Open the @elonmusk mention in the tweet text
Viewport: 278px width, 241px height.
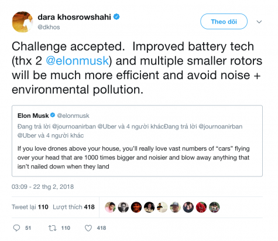[77, 61]
